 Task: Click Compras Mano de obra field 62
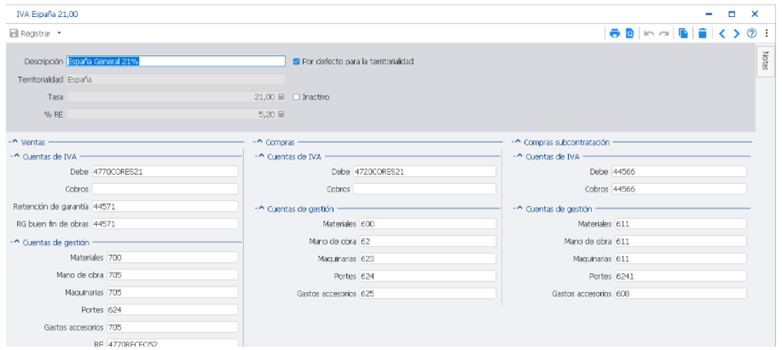click(428, 242)
